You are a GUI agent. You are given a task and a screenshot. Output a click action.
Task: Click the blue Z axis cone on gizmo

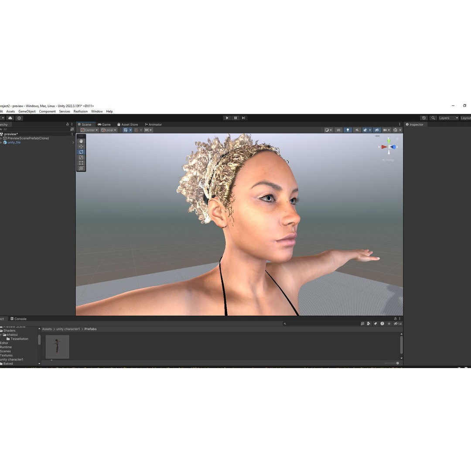click(x=393, y=147)
